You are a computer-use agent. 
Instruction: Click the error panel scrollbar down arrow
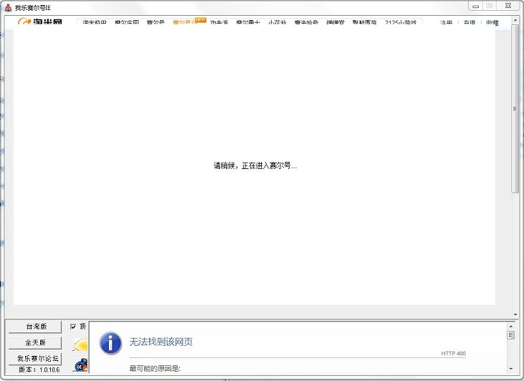tap(510, 369)
